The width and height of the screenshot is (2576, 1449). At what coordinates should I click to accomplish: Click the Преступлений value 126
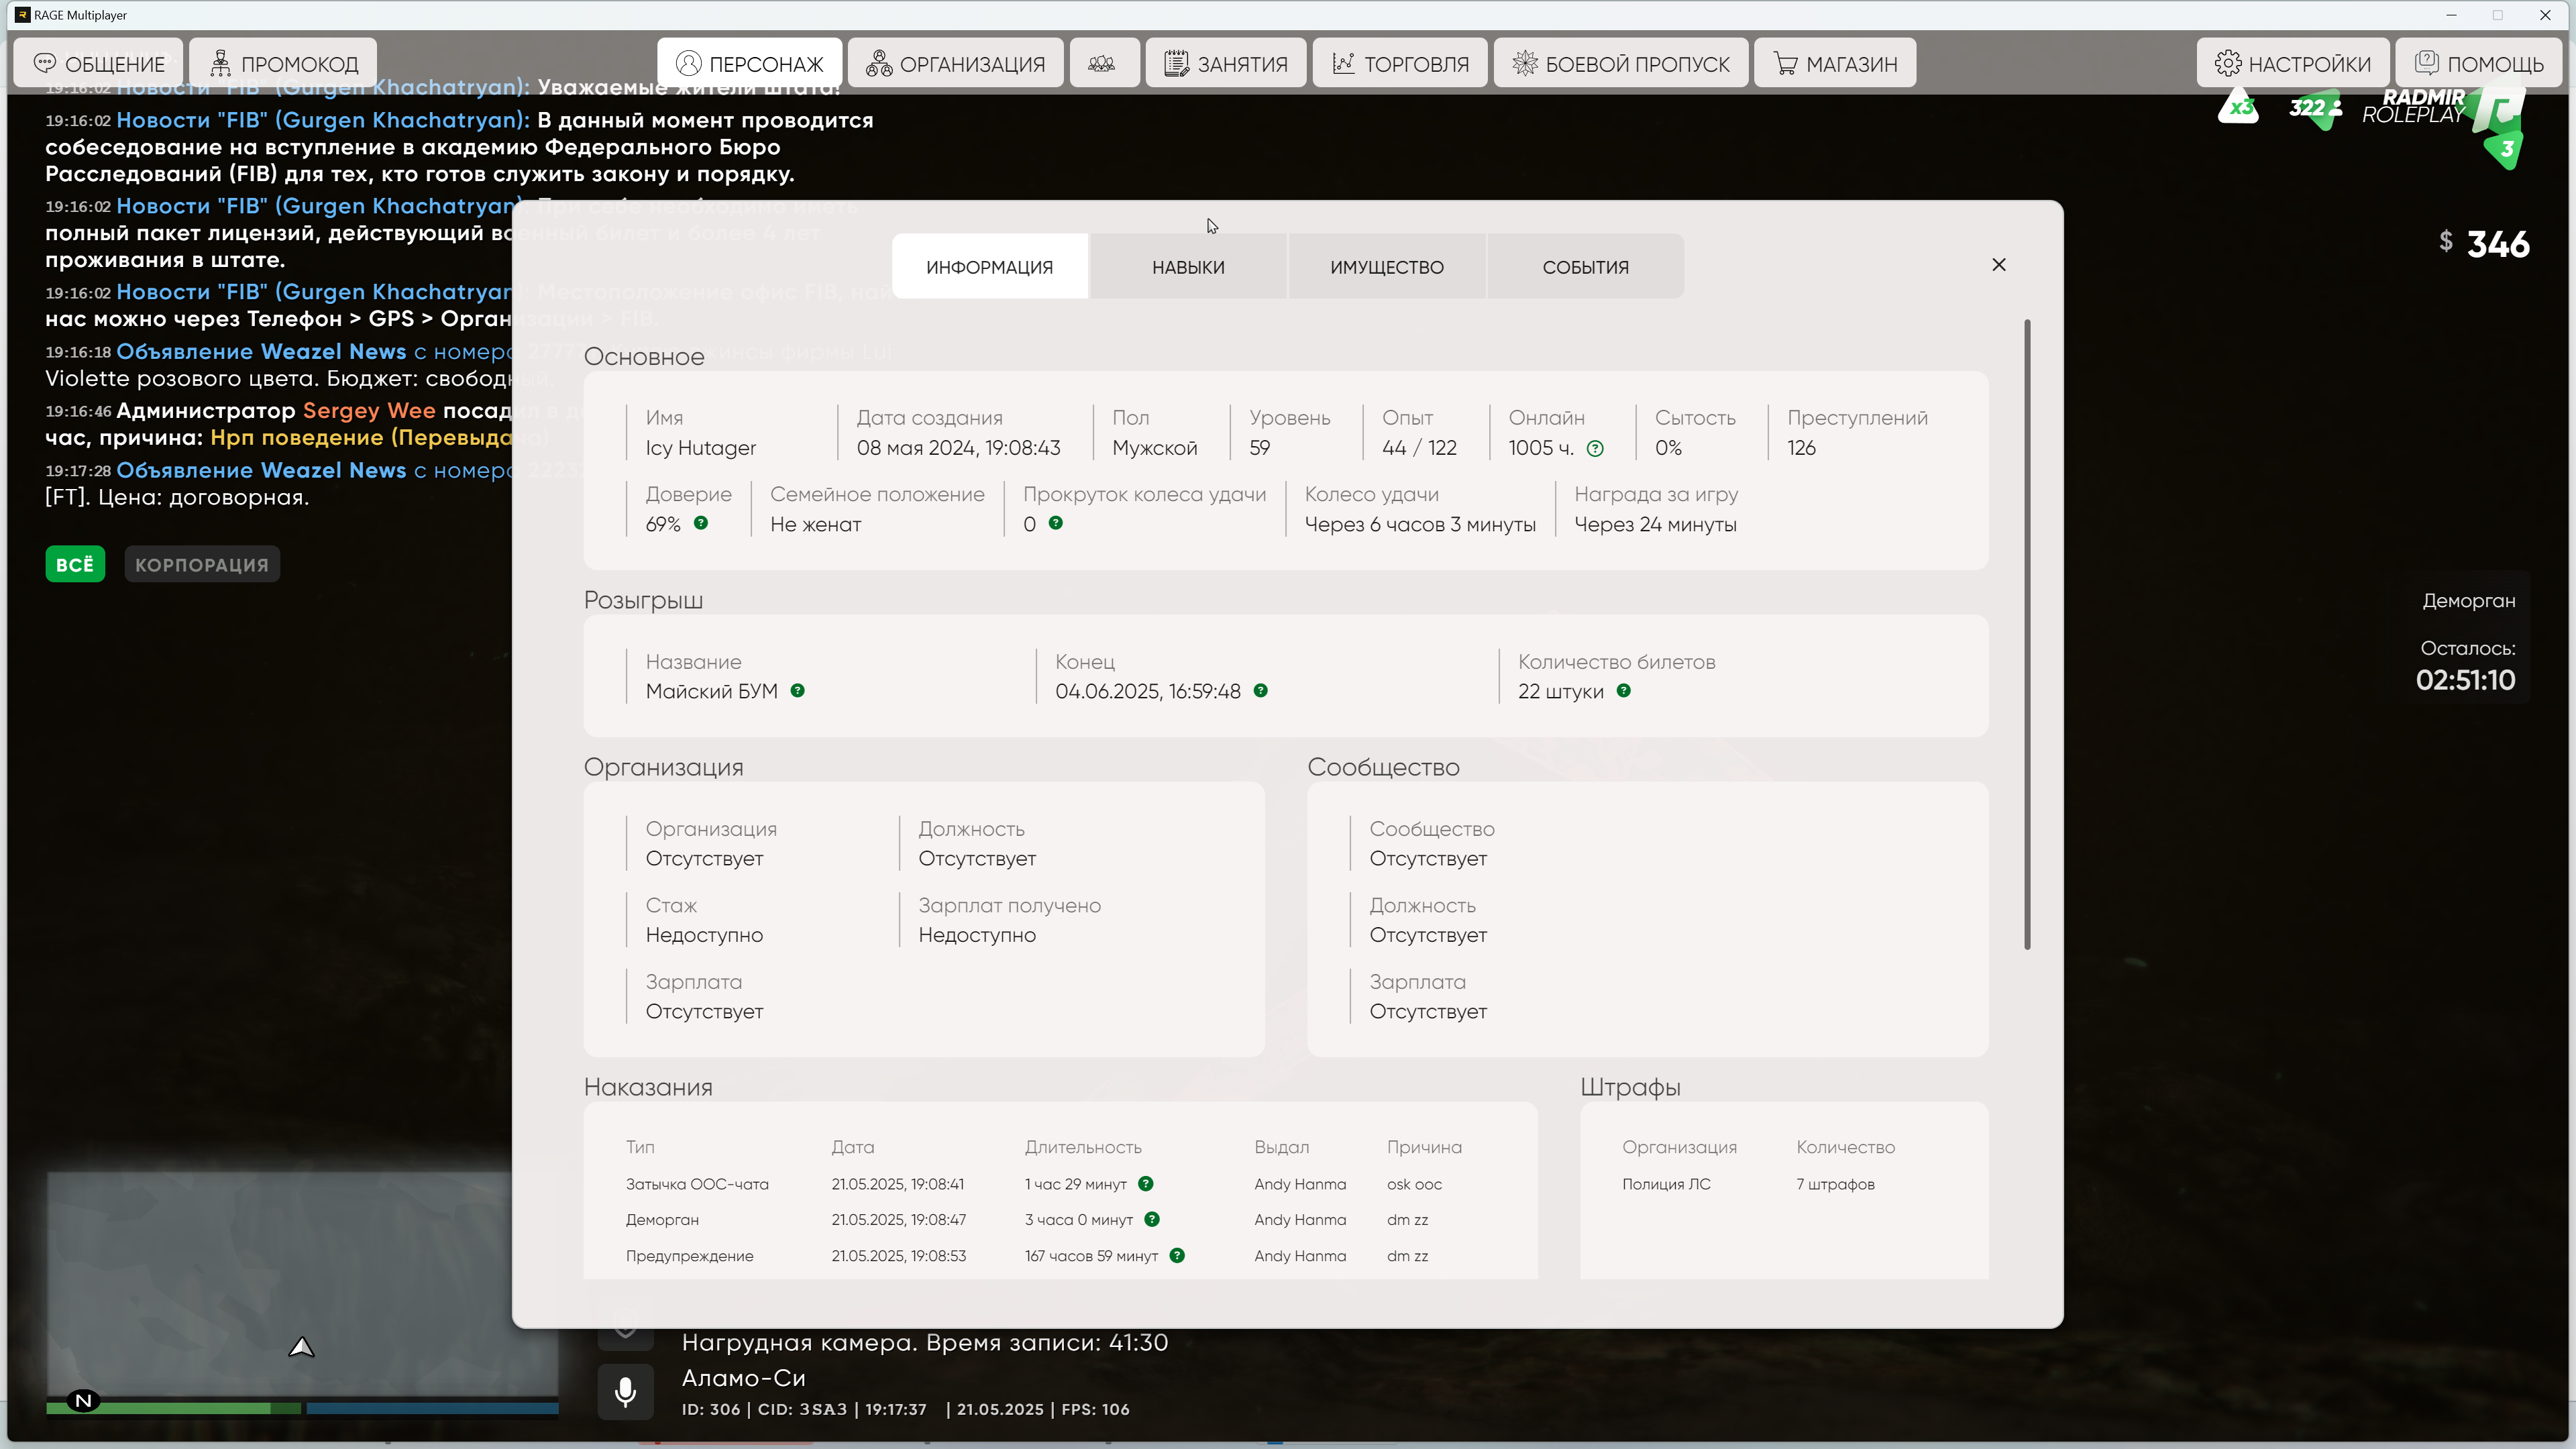click(x=1801, y=448)
